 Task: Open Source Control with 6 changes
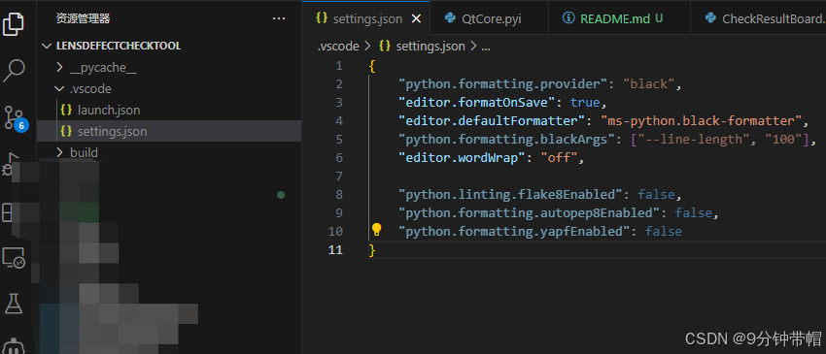(x=15, y=117)
